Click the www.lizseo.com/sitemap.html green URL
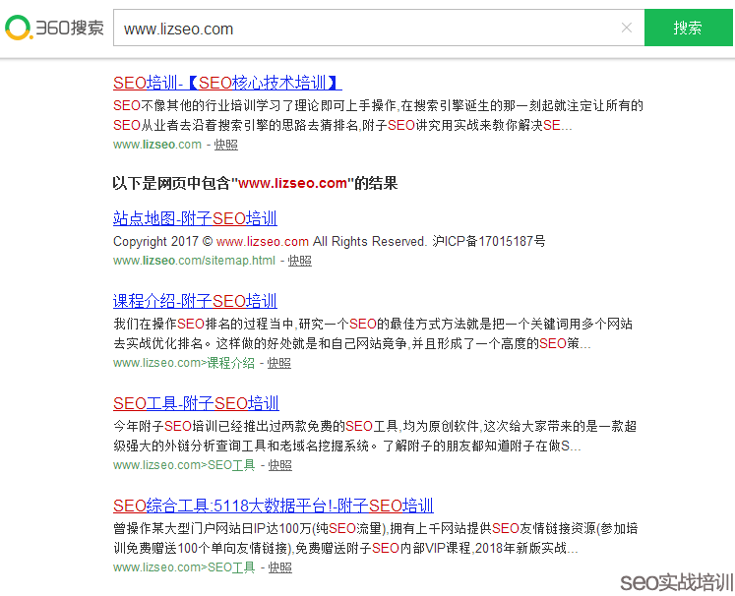 (x=194, y=261)
